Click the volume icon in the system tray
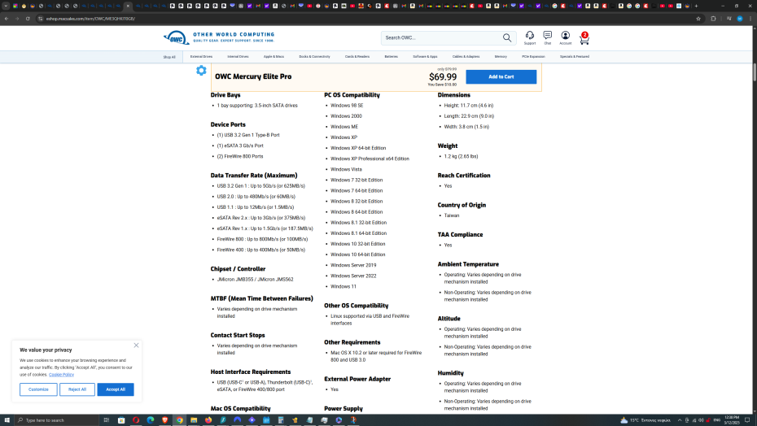757x426 pixels. (x=701, y=420)
